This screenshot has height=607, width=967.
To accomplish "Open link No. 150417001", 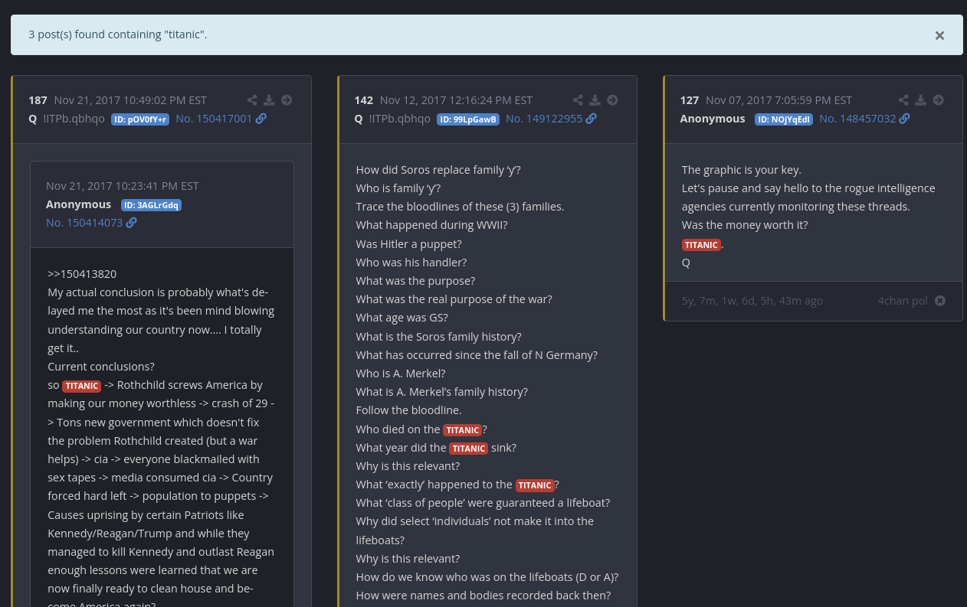I will [x=214, y=119].
